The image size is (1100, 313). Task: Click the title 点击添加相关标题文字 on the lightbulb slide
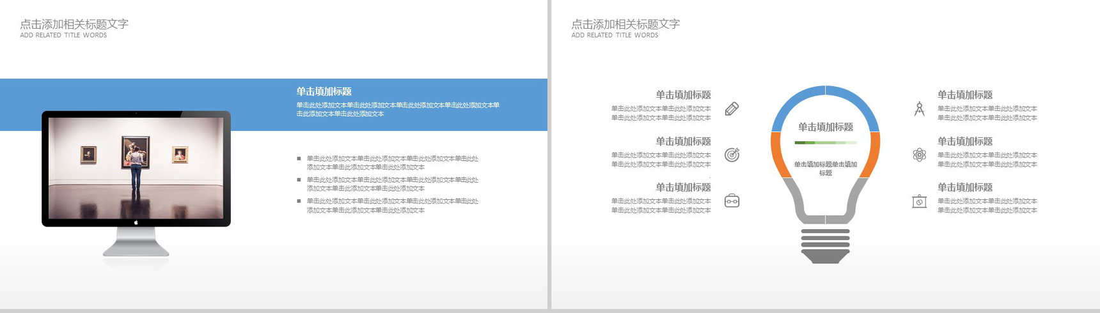[x=625, y=24]
